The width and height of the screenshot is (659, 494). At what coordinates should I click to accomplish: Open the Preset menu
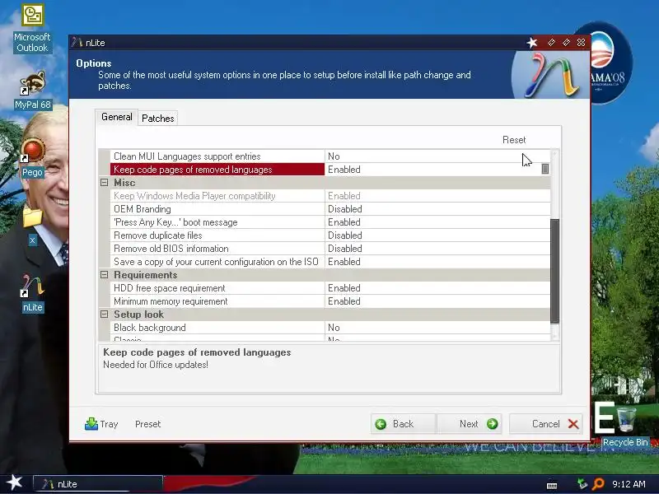pos(147,424)
